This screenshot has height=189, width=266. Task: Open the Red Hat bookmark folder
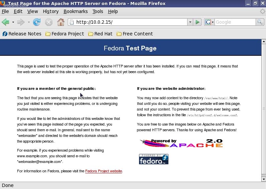pyautogui.click(x=100, y=34)
